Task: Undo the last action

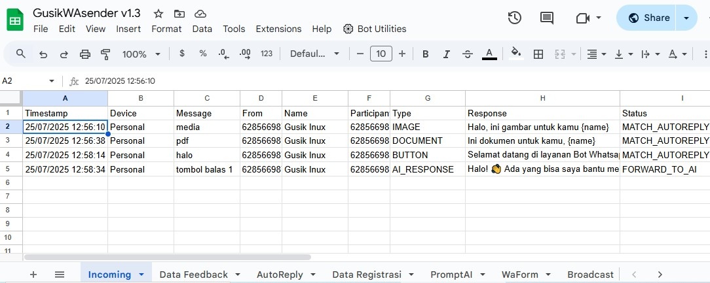Action: tap(43, 54)
